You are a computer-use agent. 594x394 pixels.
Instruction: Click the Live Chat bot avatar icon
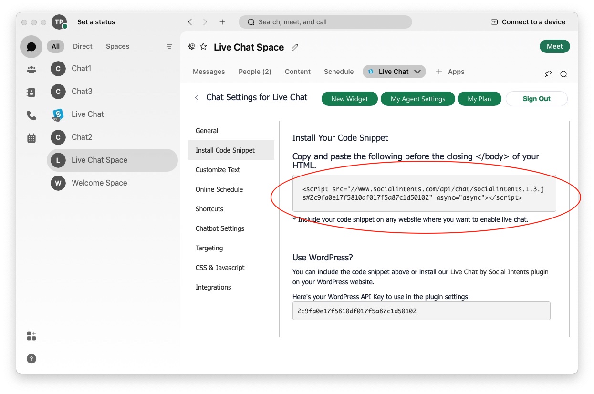pyautogui.click(x=58, y=114)
